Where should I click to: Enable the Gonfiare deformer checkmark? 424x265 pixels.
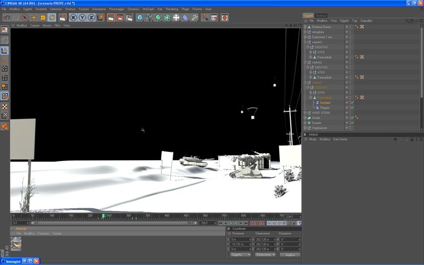coord(353,103)
